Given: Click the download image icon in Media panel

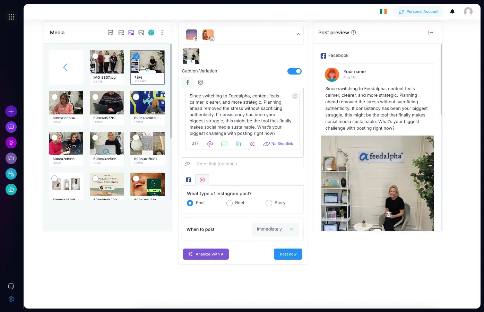Looking at the screenshot, I should [x=121, y=32].
